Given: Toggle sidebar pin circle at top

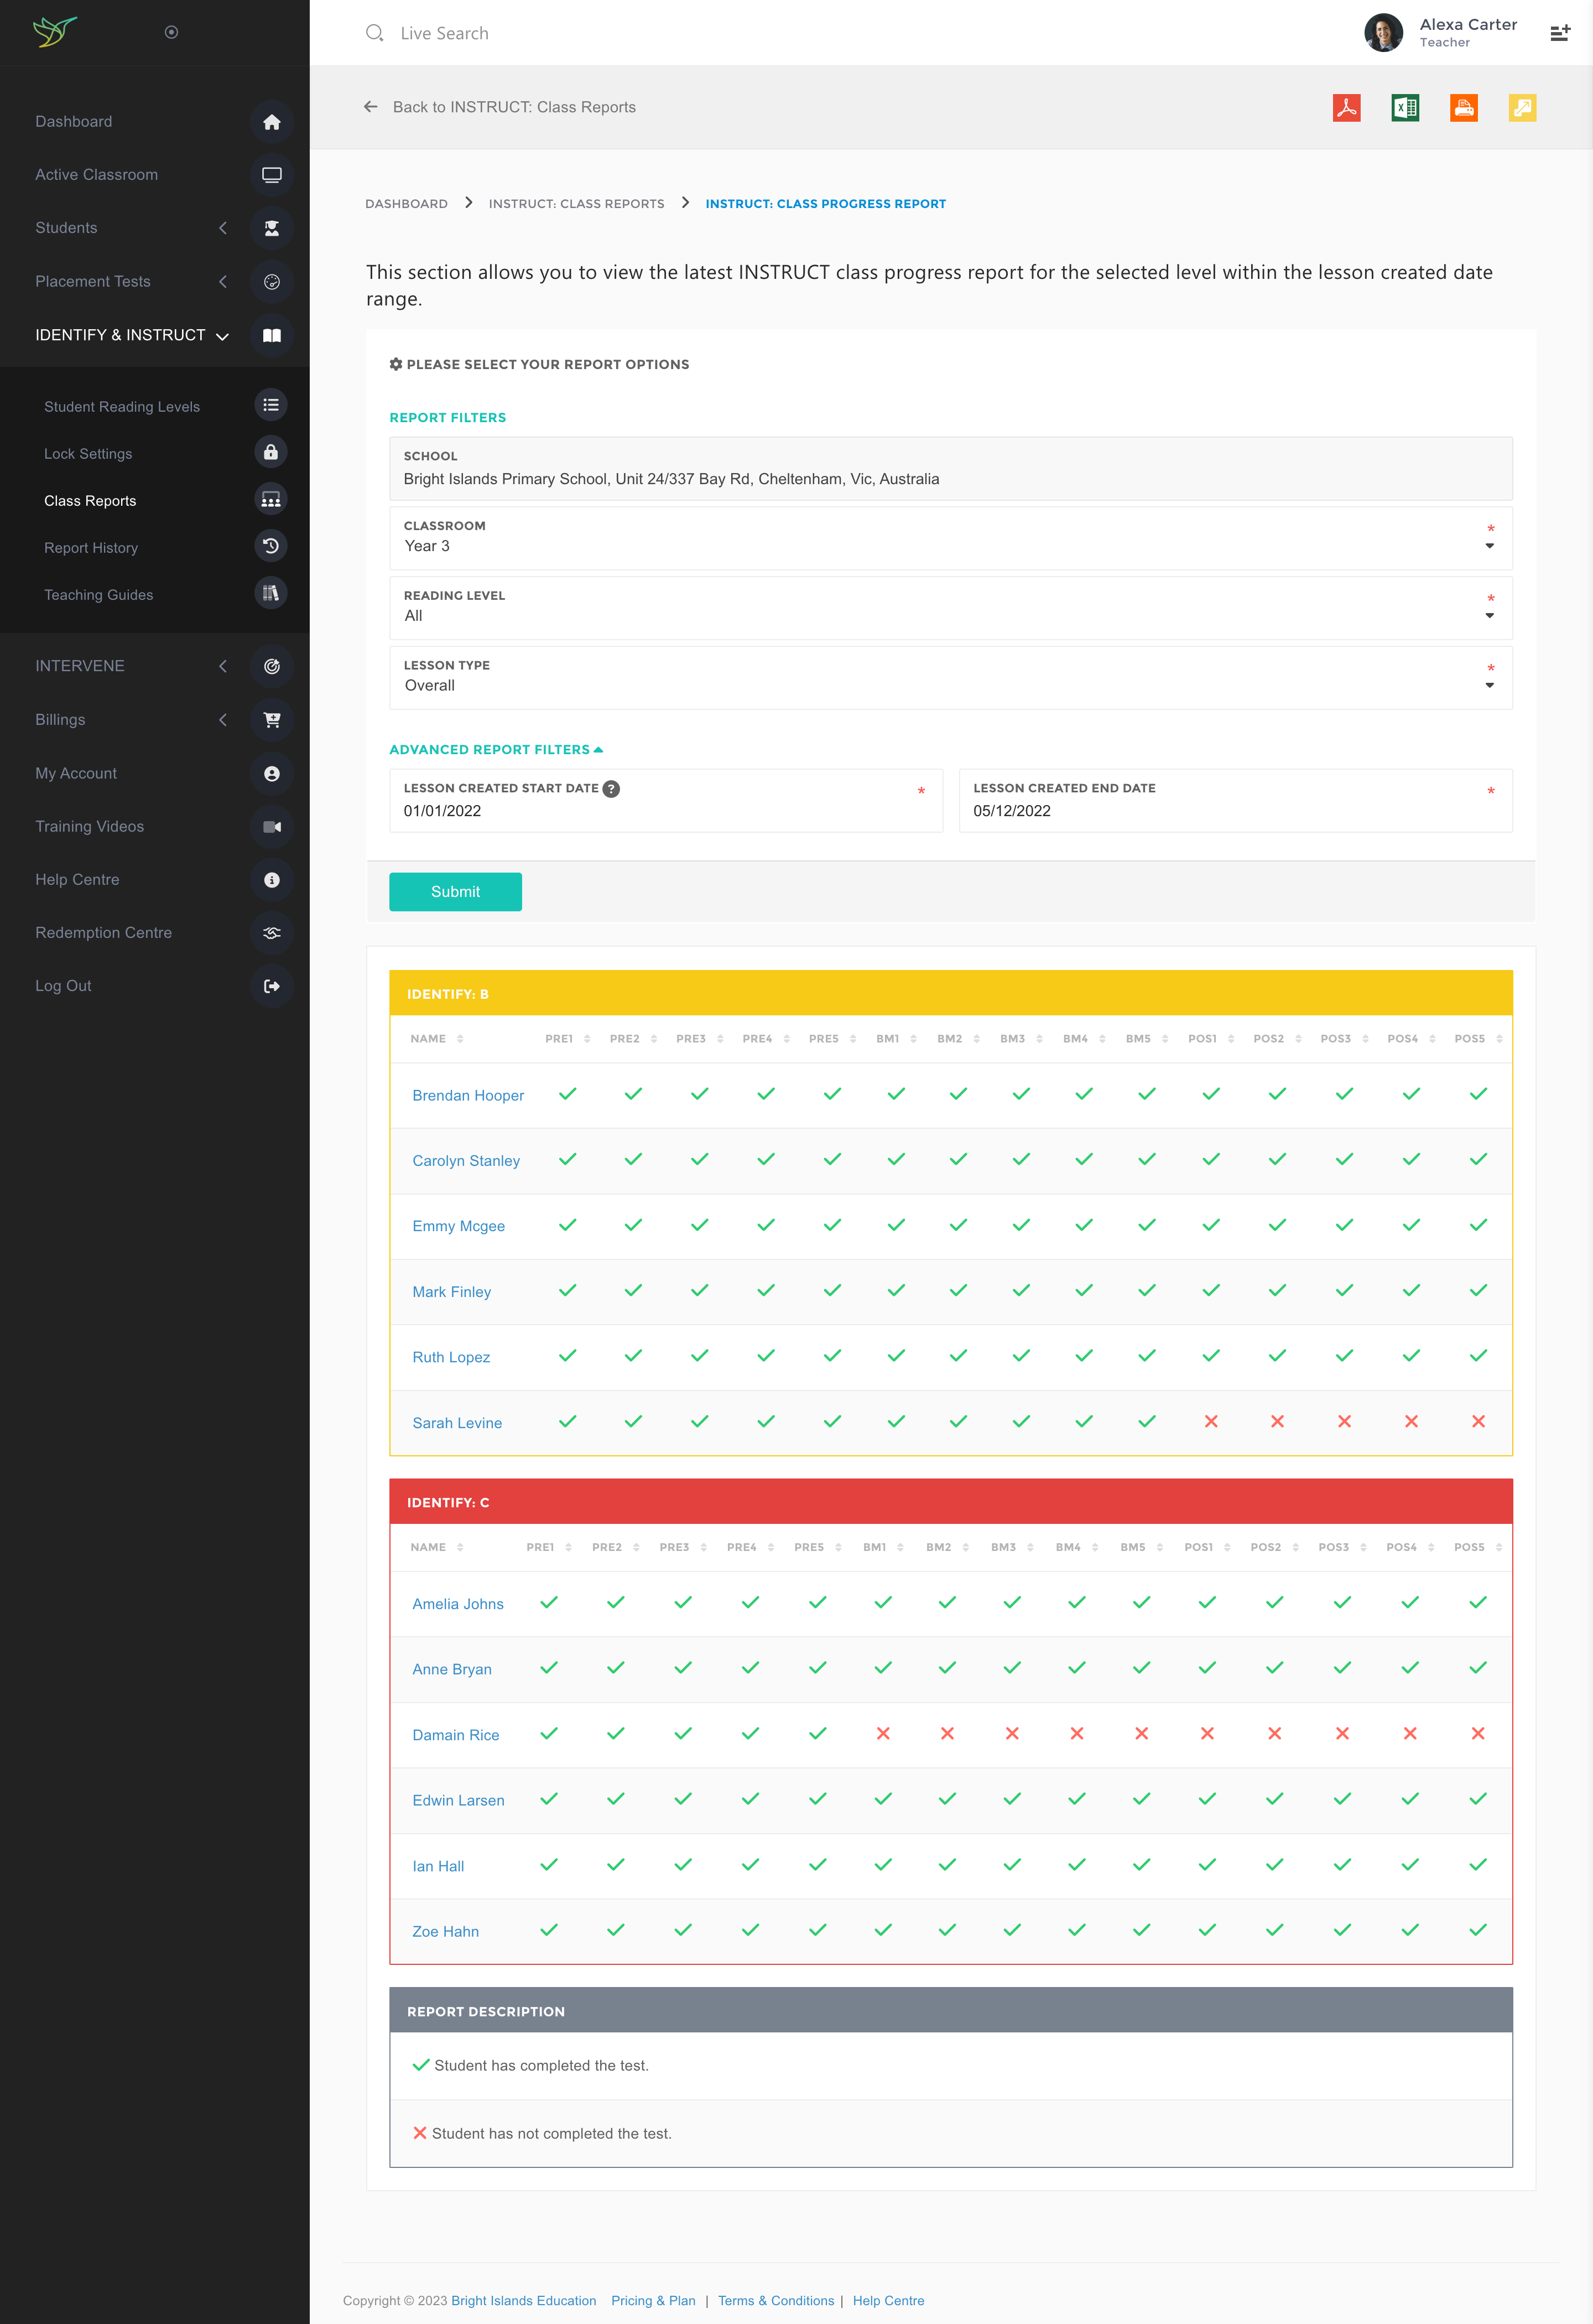Looking at the screenshot, I should (171, 32).
